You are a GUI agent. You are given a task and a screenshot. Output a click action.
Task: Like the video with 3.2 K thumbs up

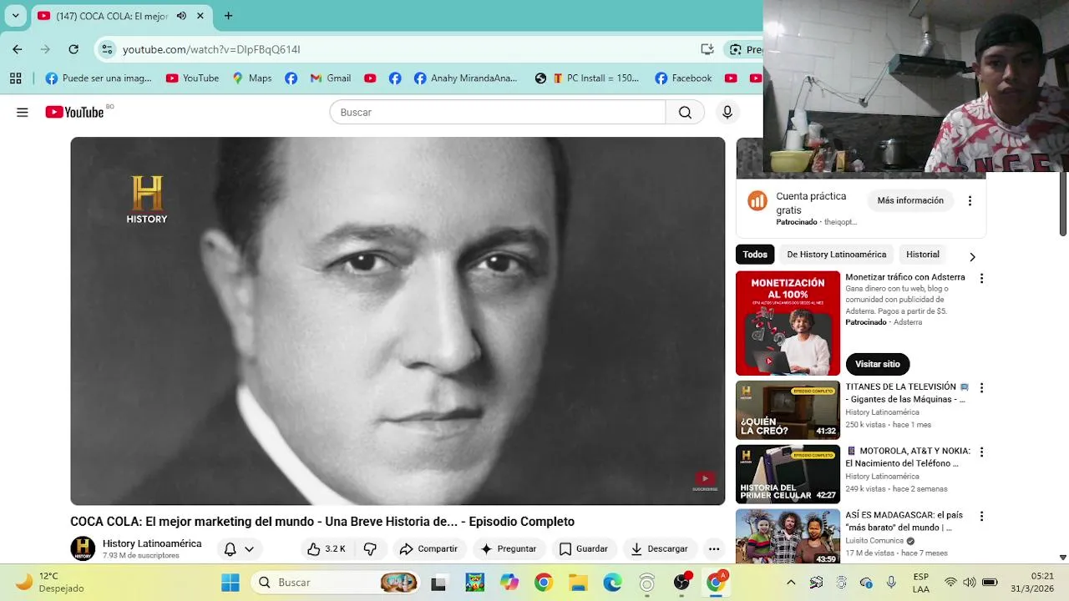(x=326, y=548)
